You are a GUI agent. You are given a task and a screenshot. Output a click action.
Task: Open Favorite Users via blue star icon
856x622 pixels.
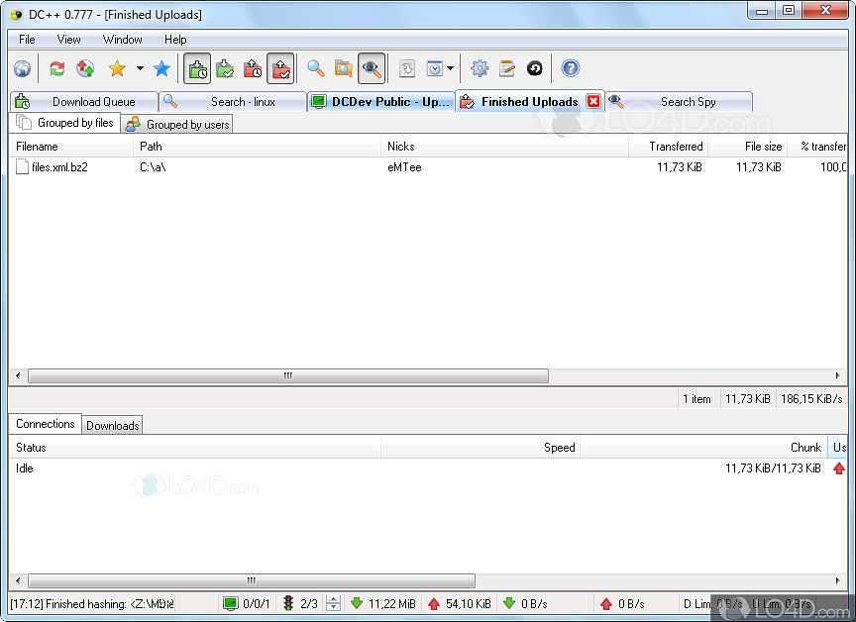(163, 68)
